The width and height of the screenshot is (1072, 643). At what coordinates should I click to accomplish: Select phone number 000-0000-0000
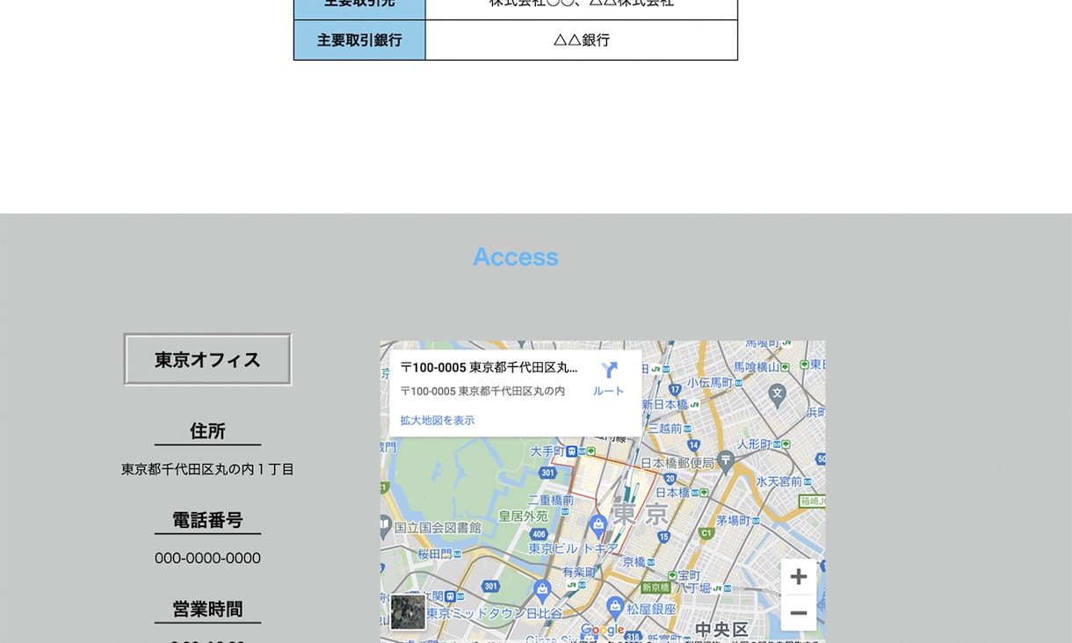tap(207, 558)
